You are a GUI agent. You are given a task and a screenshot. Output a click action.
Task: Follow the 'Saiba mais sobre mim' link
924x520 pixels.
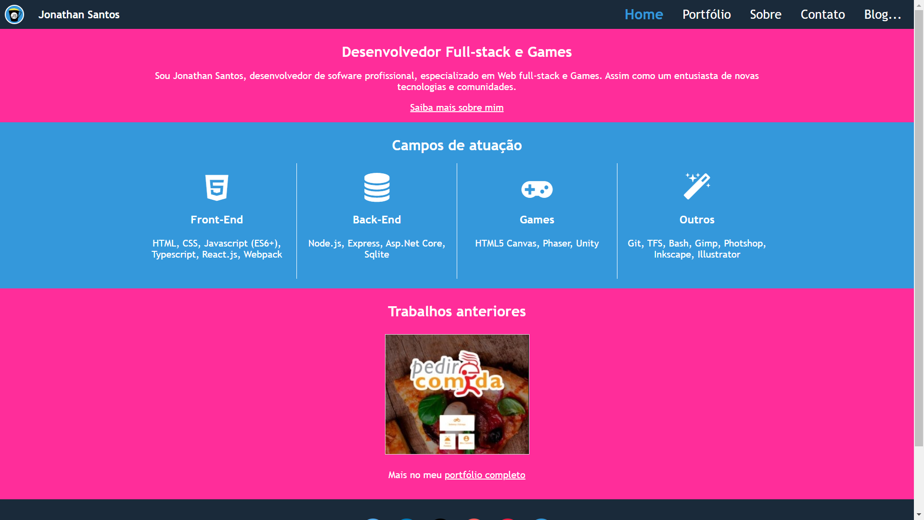click(457, 107)
